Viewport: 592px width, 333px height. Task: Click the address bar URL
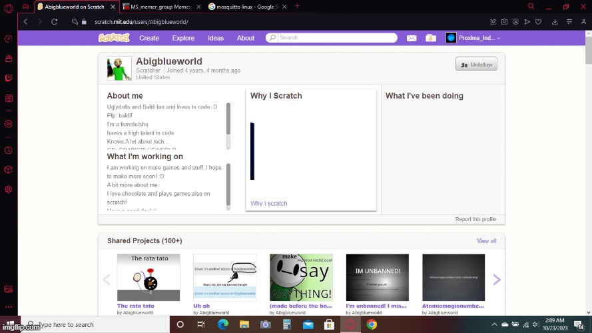coord(142,22)
